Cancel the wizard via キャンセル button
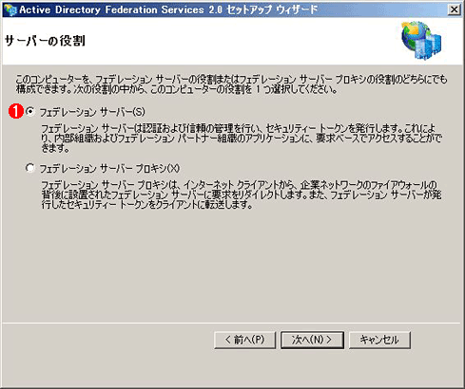The height and width of the screenshot is (389, 465). 379,340
